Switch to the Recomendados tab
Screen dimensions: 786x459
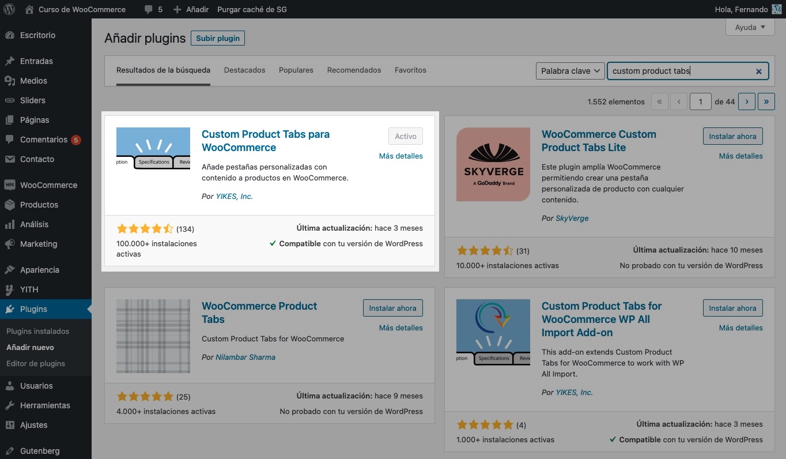[354, 70]
